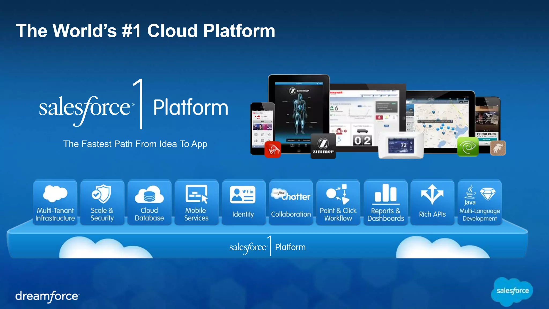
Task: Click the Multi-Tenant Infrastructure cloud icon
Action: (x=55, y=193)
